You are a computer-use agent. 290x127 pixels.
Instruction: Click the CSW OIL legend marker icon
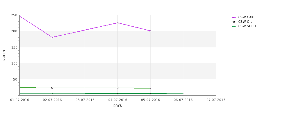pyautogui.click(x=234, y=22)
